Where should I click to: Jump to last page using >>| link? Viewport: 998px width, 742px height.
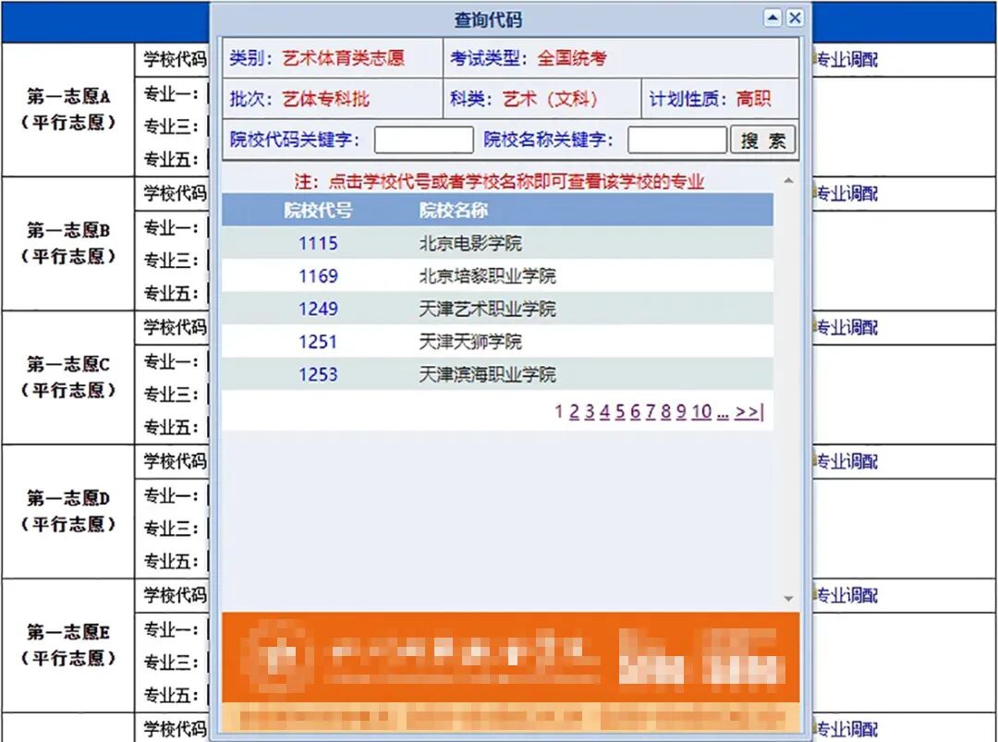click(748, 412)
